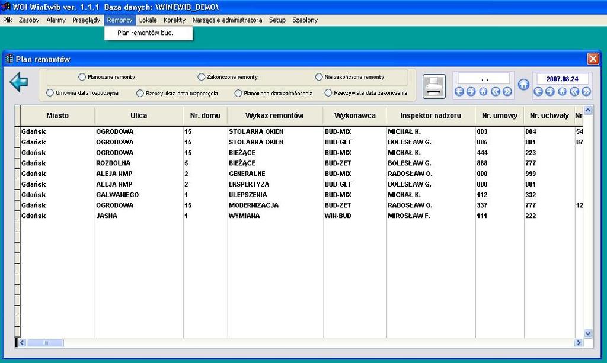
Task: Click the Wykonawca column header
Action: pos(355,115)
